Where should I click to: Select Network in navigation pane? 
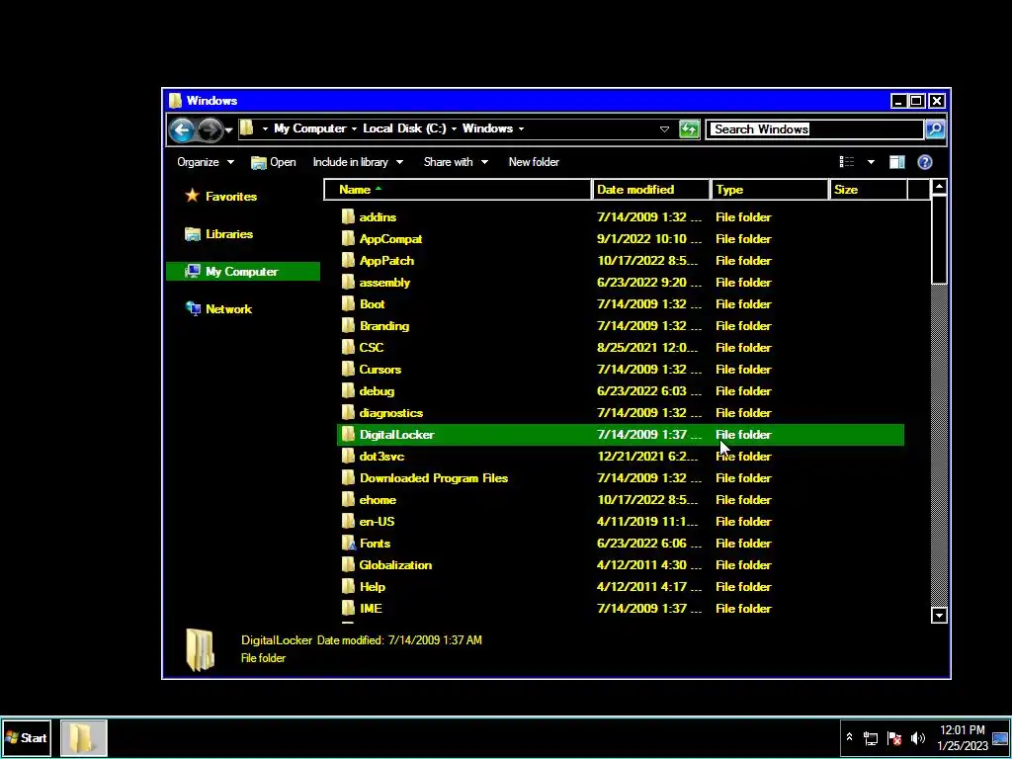pos(218,309)
